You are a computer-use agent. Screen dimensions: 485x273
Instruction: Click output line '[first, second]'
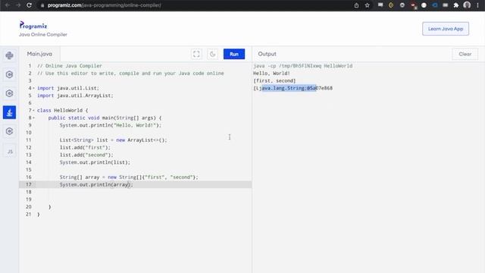point(274,81)
